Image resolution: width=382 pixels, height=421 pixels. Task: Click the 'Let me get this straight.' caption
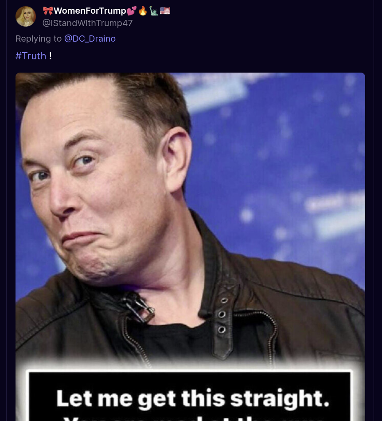tap(193, 399)
